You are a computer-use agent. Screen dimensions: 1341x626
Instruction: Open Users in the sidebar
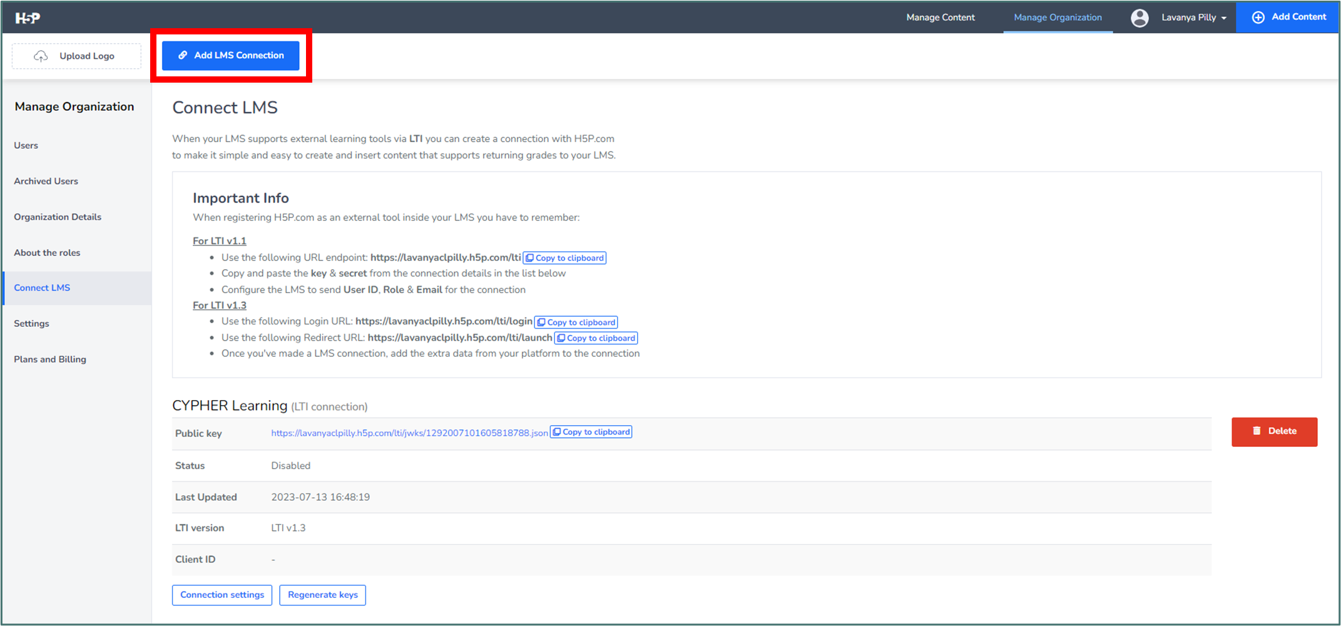[26, 145]
